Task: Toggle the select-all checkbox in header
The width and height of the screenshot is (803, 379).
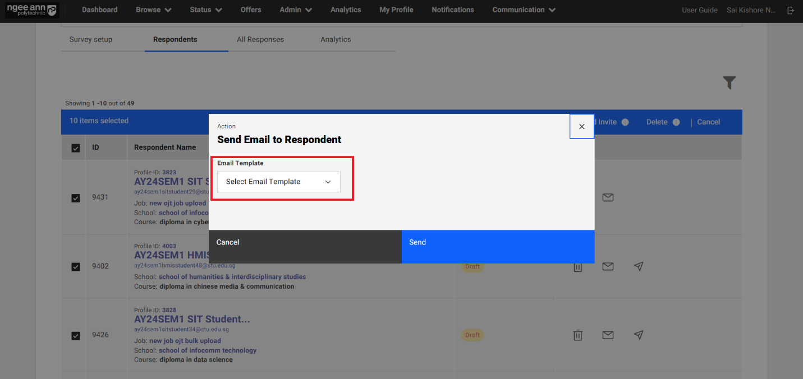Action: (x=76, y=148)
